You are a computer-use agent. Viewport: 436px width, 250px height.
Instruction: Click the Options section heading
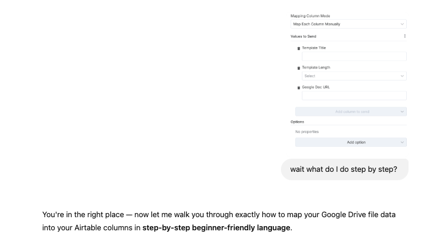(x=297, y=122)
